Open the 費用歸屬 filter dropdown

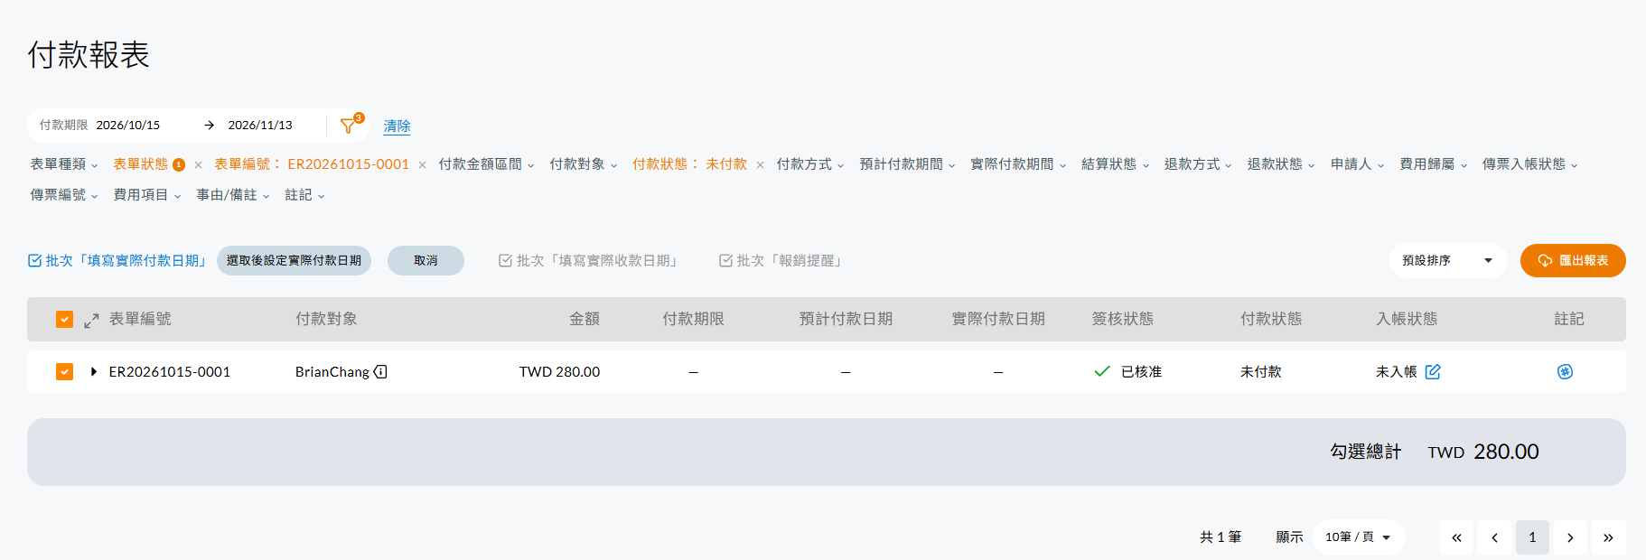click(x=1434, y=164)
